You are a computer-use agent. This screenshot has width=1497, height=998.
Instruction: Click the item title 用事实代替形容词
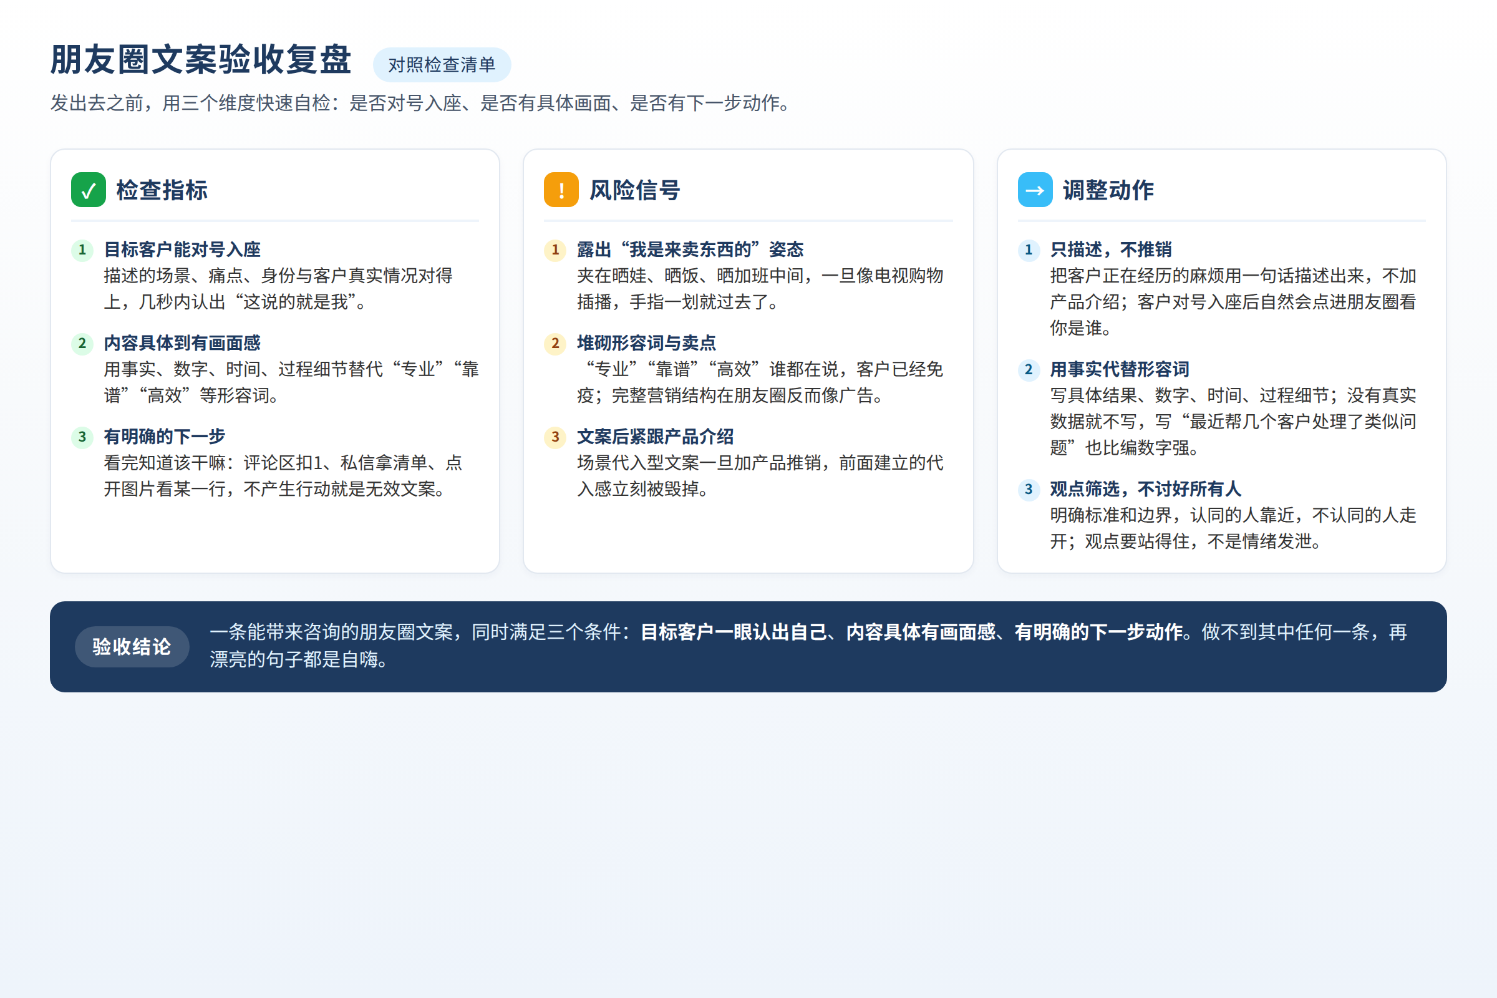[1120, 369]
